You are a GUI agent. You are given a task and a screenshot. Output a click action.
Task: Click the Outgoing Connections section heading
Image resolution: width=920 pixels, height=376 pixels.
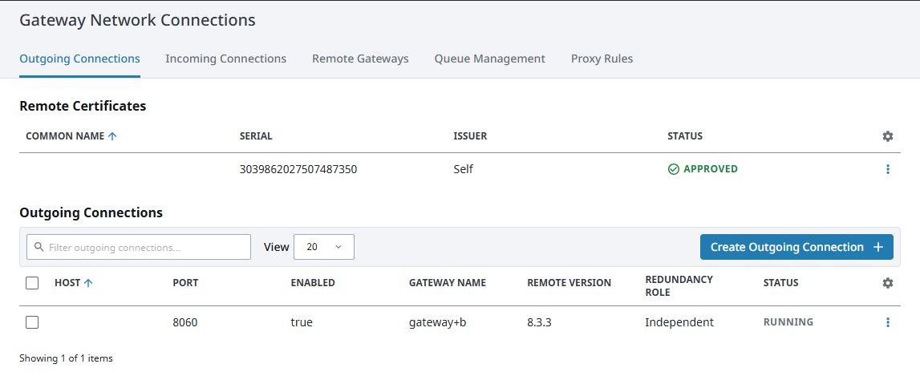coord(91,212)
